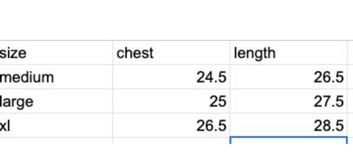Click the empty cell beneath "xl"
Image resolution: width=353 pixels, height=166 pixels.
tap(56, 141)
